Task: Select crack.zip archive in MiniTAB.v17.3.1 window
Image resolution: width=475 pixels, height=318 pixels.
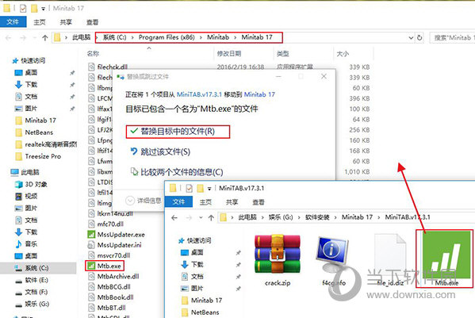Action: point(278,260)
